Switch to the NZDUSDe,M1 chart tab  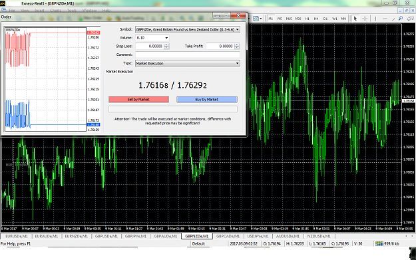pos(319,236)
